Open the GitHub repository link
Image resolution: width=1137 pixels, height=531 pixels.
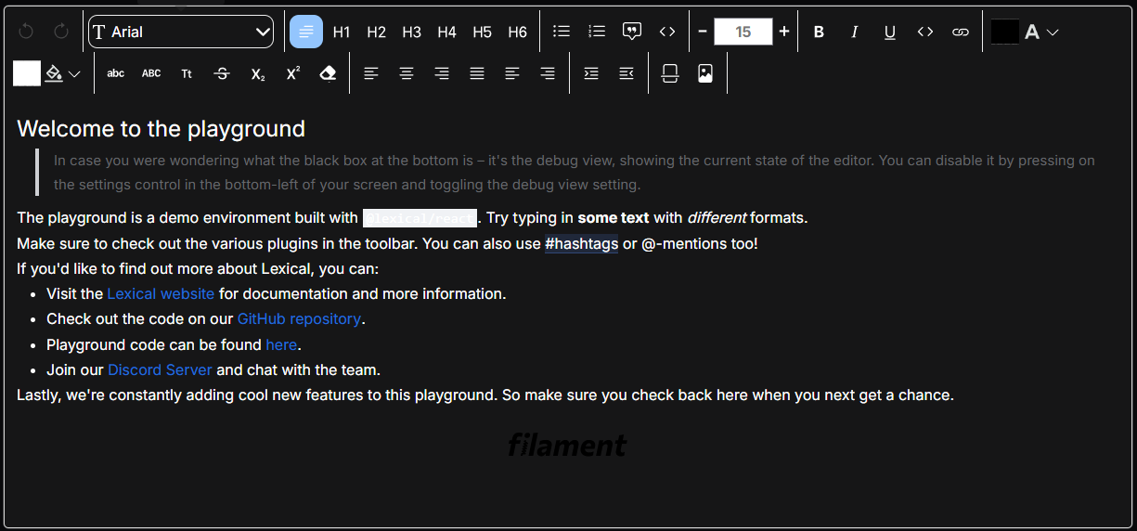pyautogui.click(x=299, y=318)
